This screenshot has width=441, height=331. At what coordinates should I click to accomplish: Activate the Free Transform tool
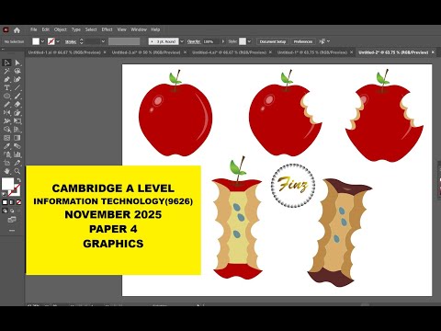[x=17, y=121]
